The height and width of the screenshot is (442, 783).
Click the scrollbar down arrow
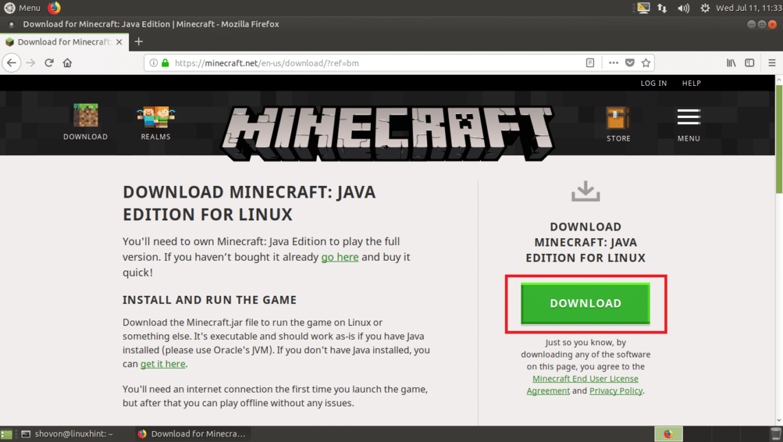(779, 421)
